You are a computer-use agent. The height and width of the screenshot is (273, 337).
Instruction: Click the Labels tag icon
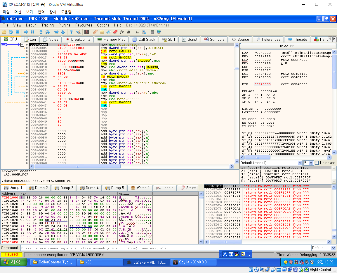tap(109, 32)
